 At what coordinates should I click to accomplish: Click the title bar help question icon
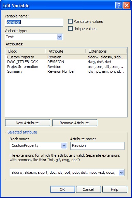click(x=119, y=5)
